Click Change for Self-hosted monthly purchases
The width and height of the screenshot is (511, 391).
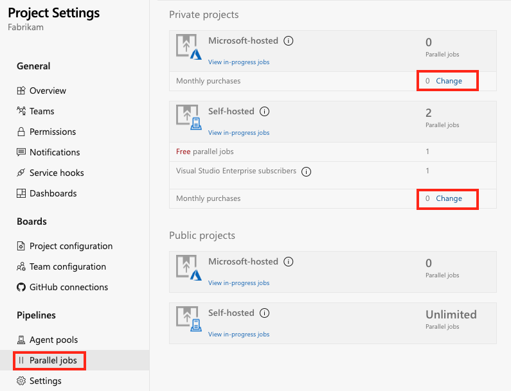coord(449,198)
